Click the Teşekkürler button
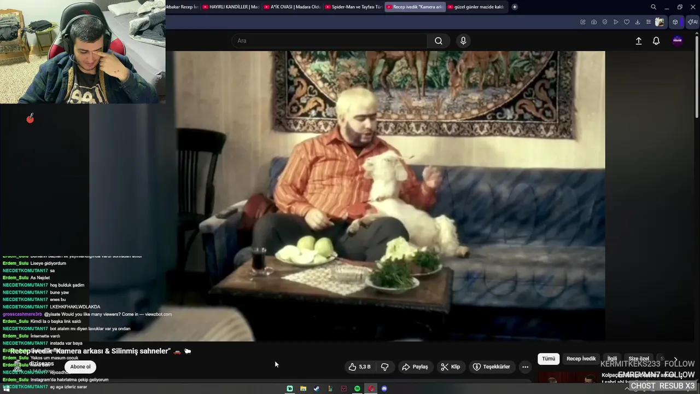The height and width of the screenshot is (394, 700). tap(491, 367)
